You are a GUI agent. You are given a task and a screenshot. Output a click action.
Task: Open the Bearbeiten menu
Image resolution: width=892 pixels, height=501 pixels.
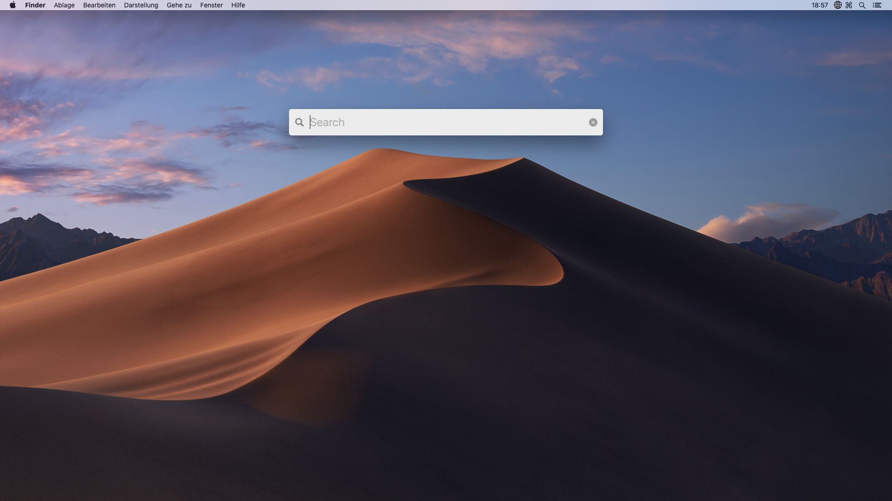click(x=99, y=5)
